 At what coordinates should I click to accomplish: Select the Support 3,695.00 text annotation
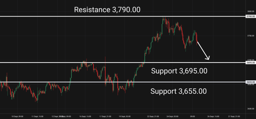[179, 71]
